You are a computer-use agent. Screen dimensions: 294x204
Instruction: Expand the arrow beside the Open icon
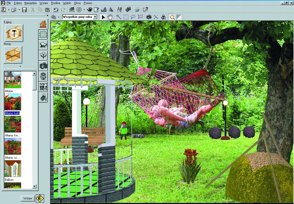19,10
